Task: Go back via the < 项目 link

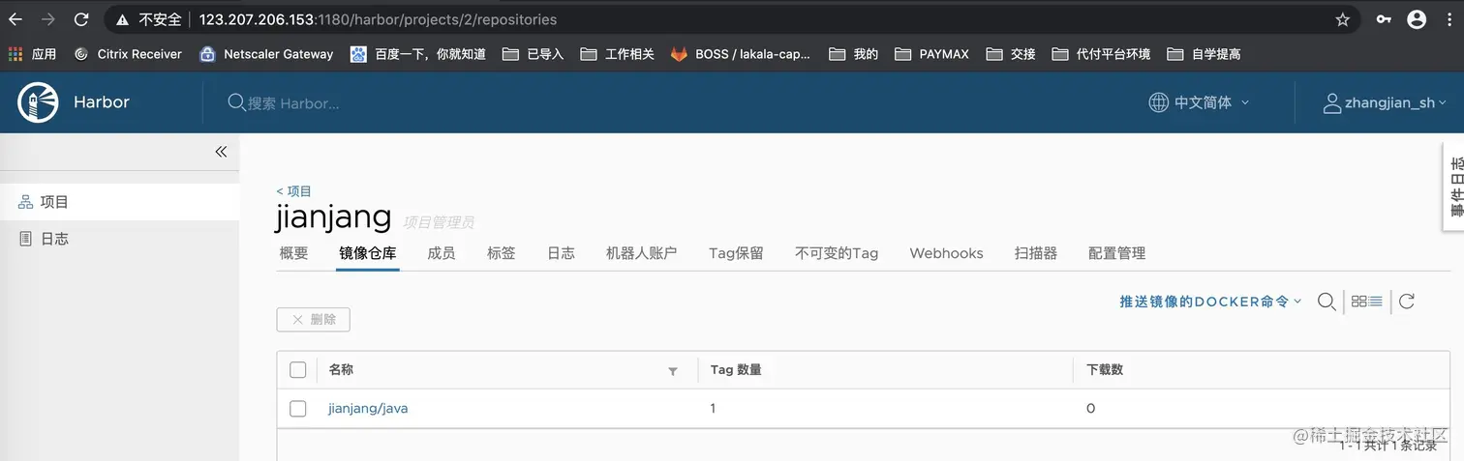Action: [293, 191]
